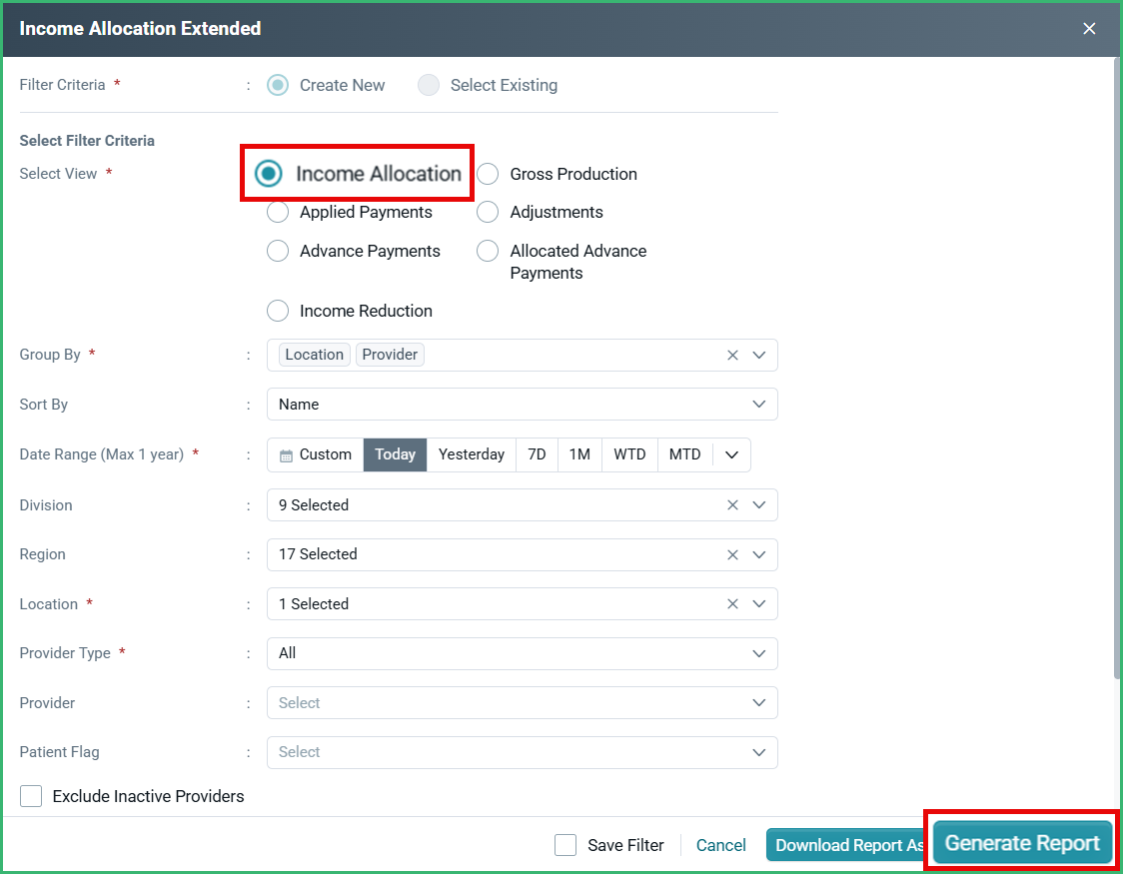Viewport: 1123px width, 874px height.
Task: Select the Create New filter criteria option
Action: point(277,85)
